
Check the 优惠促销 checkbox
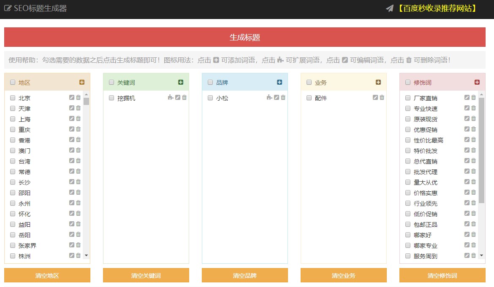coord(407,129)
